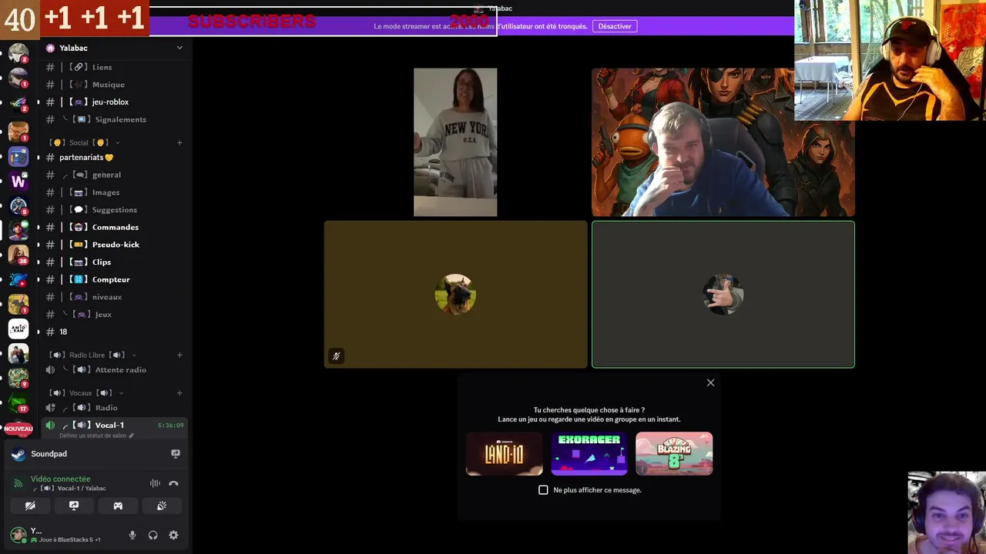
Task: Open the Liens channel
Action: [114, 67]
